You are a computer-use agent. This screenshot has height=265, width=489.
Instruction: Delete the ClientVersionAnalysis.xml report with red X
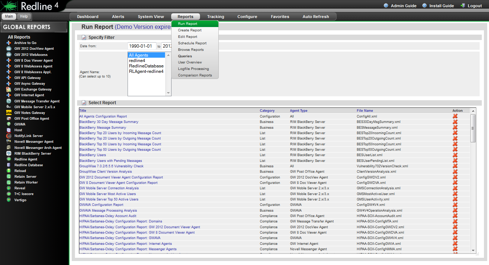pos(455,172)
